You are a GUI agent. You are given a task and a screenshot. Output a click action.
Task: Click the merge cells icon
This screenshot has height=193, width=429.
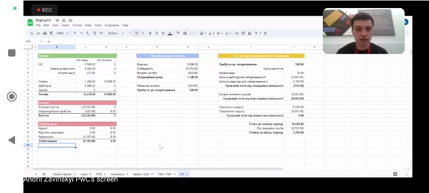[x=192, y=33]
